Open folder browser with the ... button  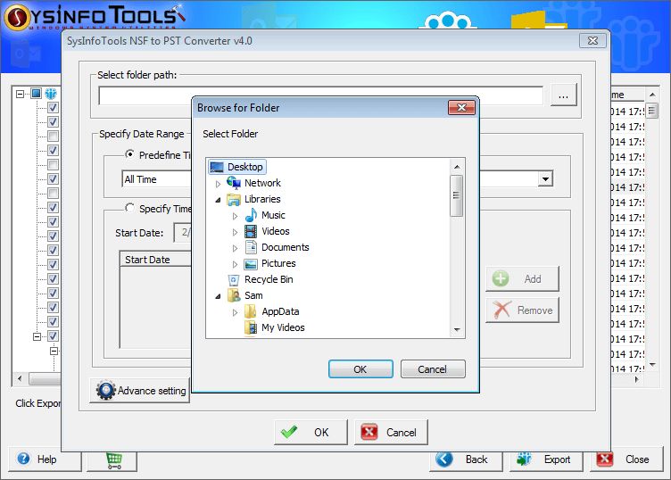[x=564, y=95]
